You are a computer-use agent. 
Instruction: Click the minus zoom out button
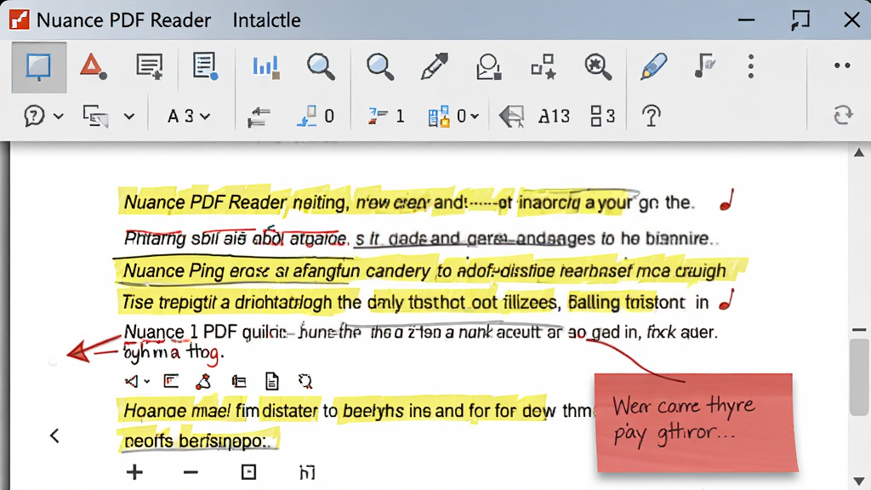pos(191,473)
